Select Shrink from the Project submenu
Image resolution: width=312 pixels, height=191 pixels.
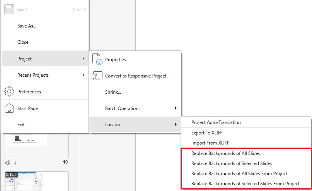tap(113, 92)
